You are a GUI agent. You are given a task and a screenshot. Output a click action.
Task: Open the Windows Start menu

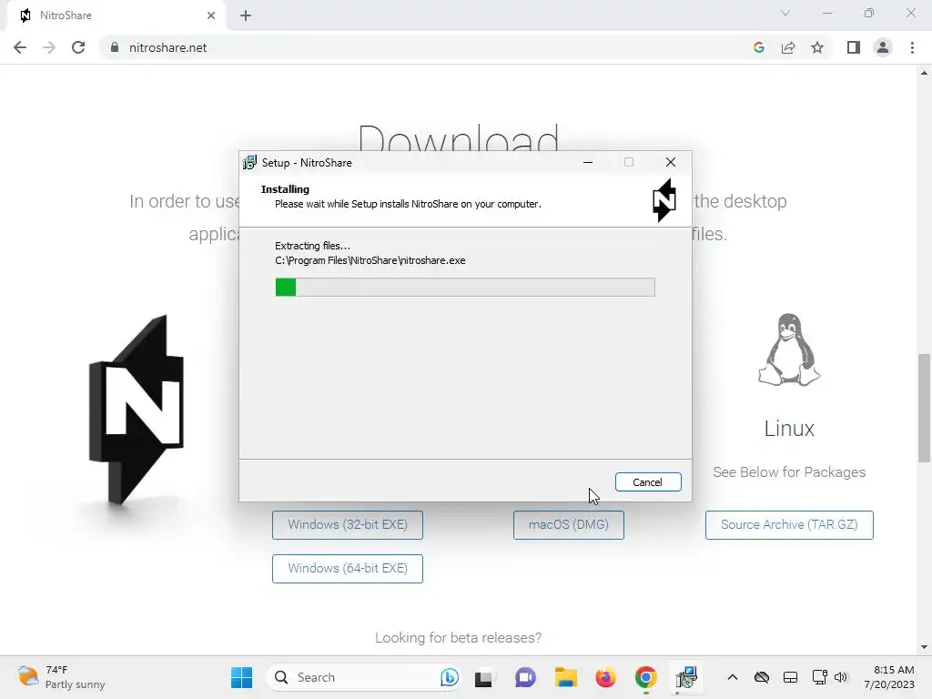[x=241, y=677]
